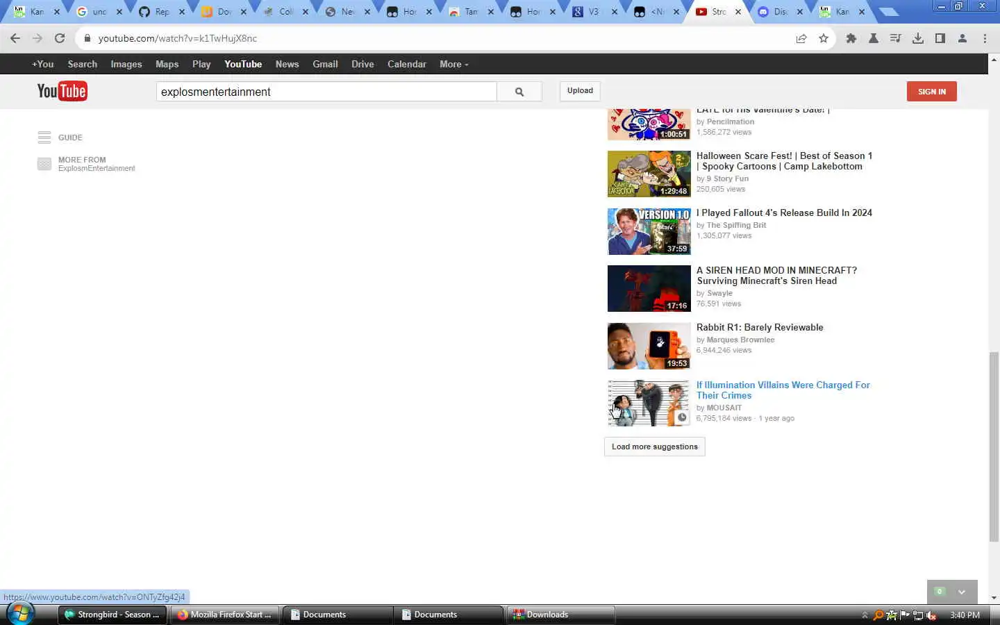
Task: Toggle the browser side panel icon
Action: [x=940, y=38]
